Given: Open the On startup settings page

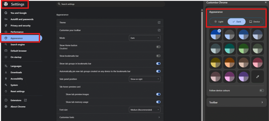Looking at the screenshot, I should (16, 57).
